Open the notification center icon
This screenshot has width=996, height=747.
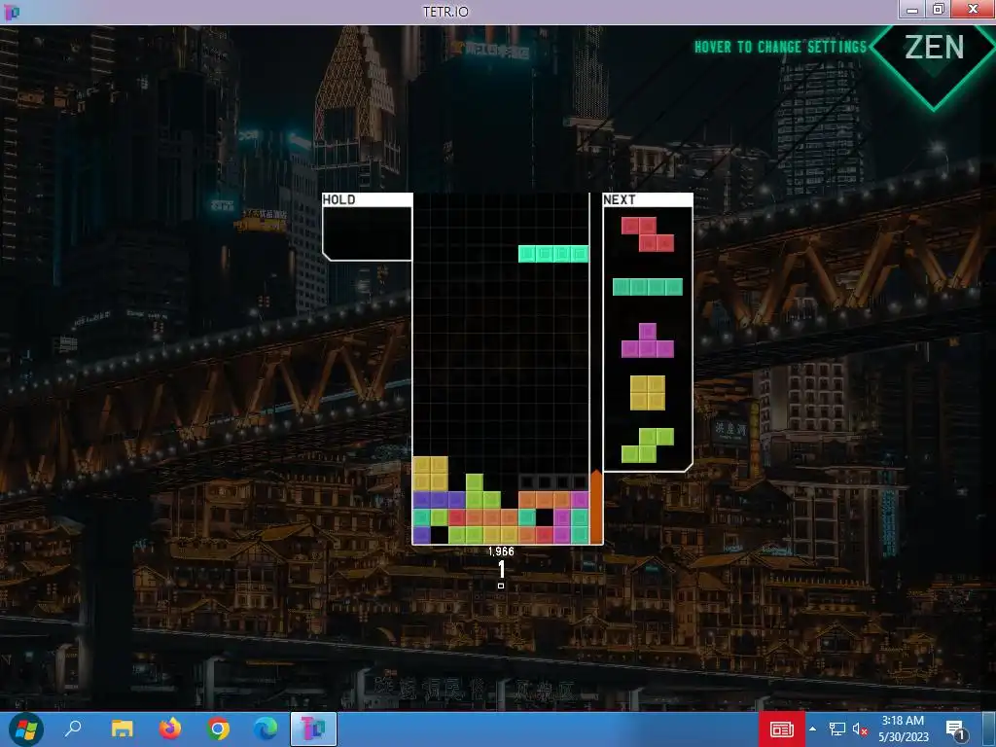(x=956, y=730)
